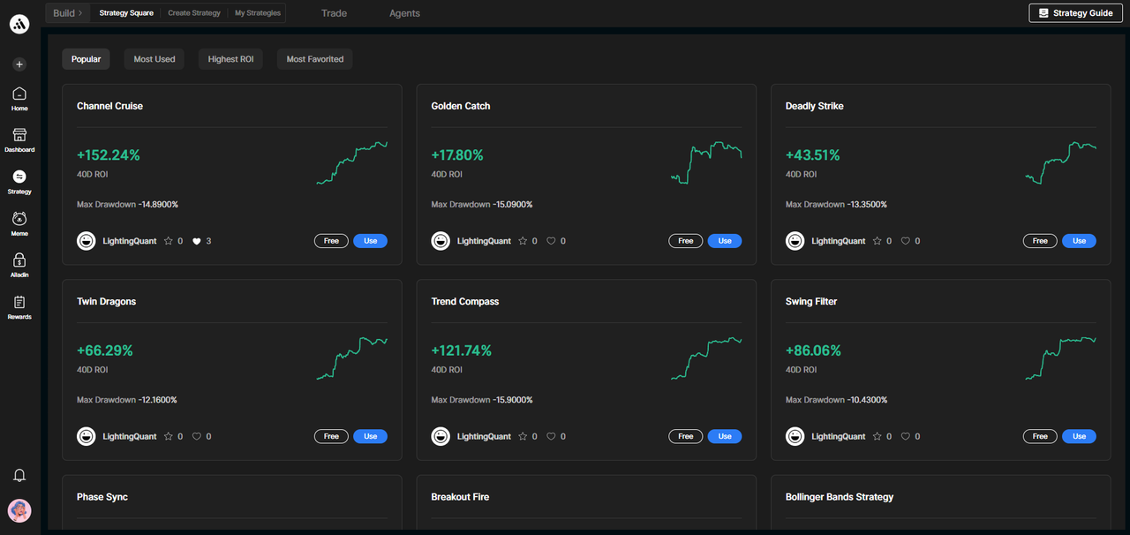Click LightingQuant author name on the Deadly Strike card
The width and height of the screenshot is (1130, 535).
tap(839, 241)
